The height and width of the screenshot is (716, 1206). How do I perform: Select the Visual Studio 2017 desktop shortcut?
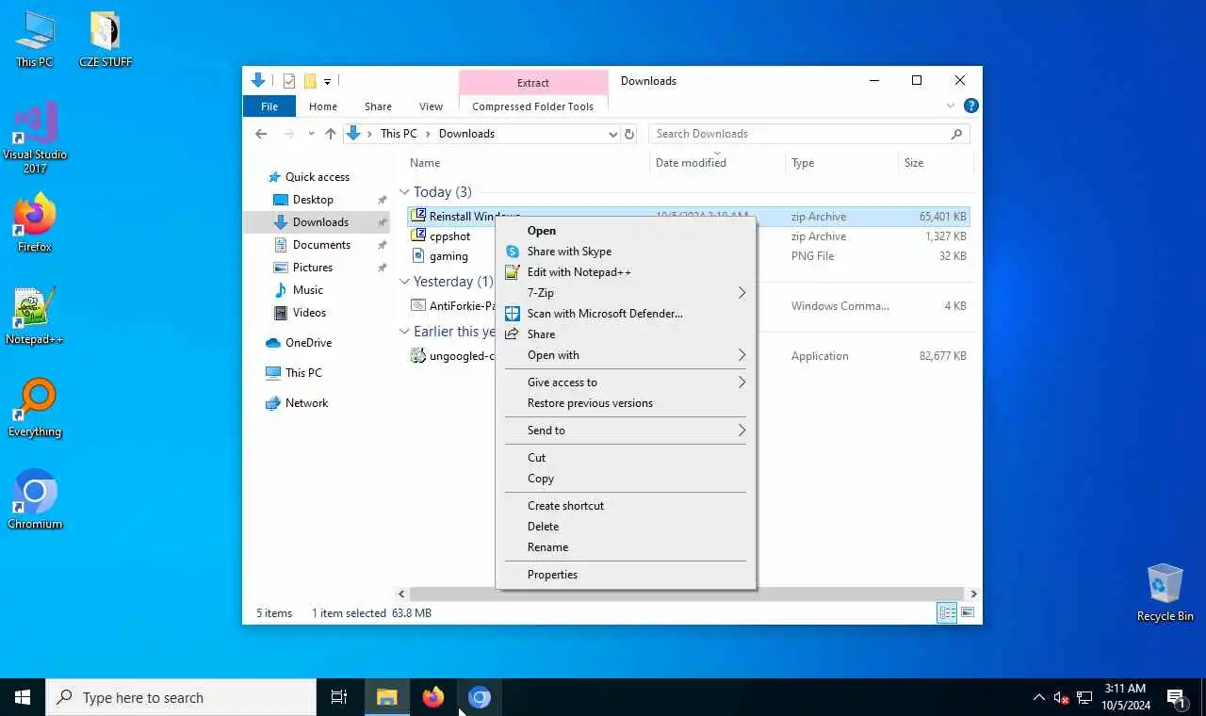[35, 138]
